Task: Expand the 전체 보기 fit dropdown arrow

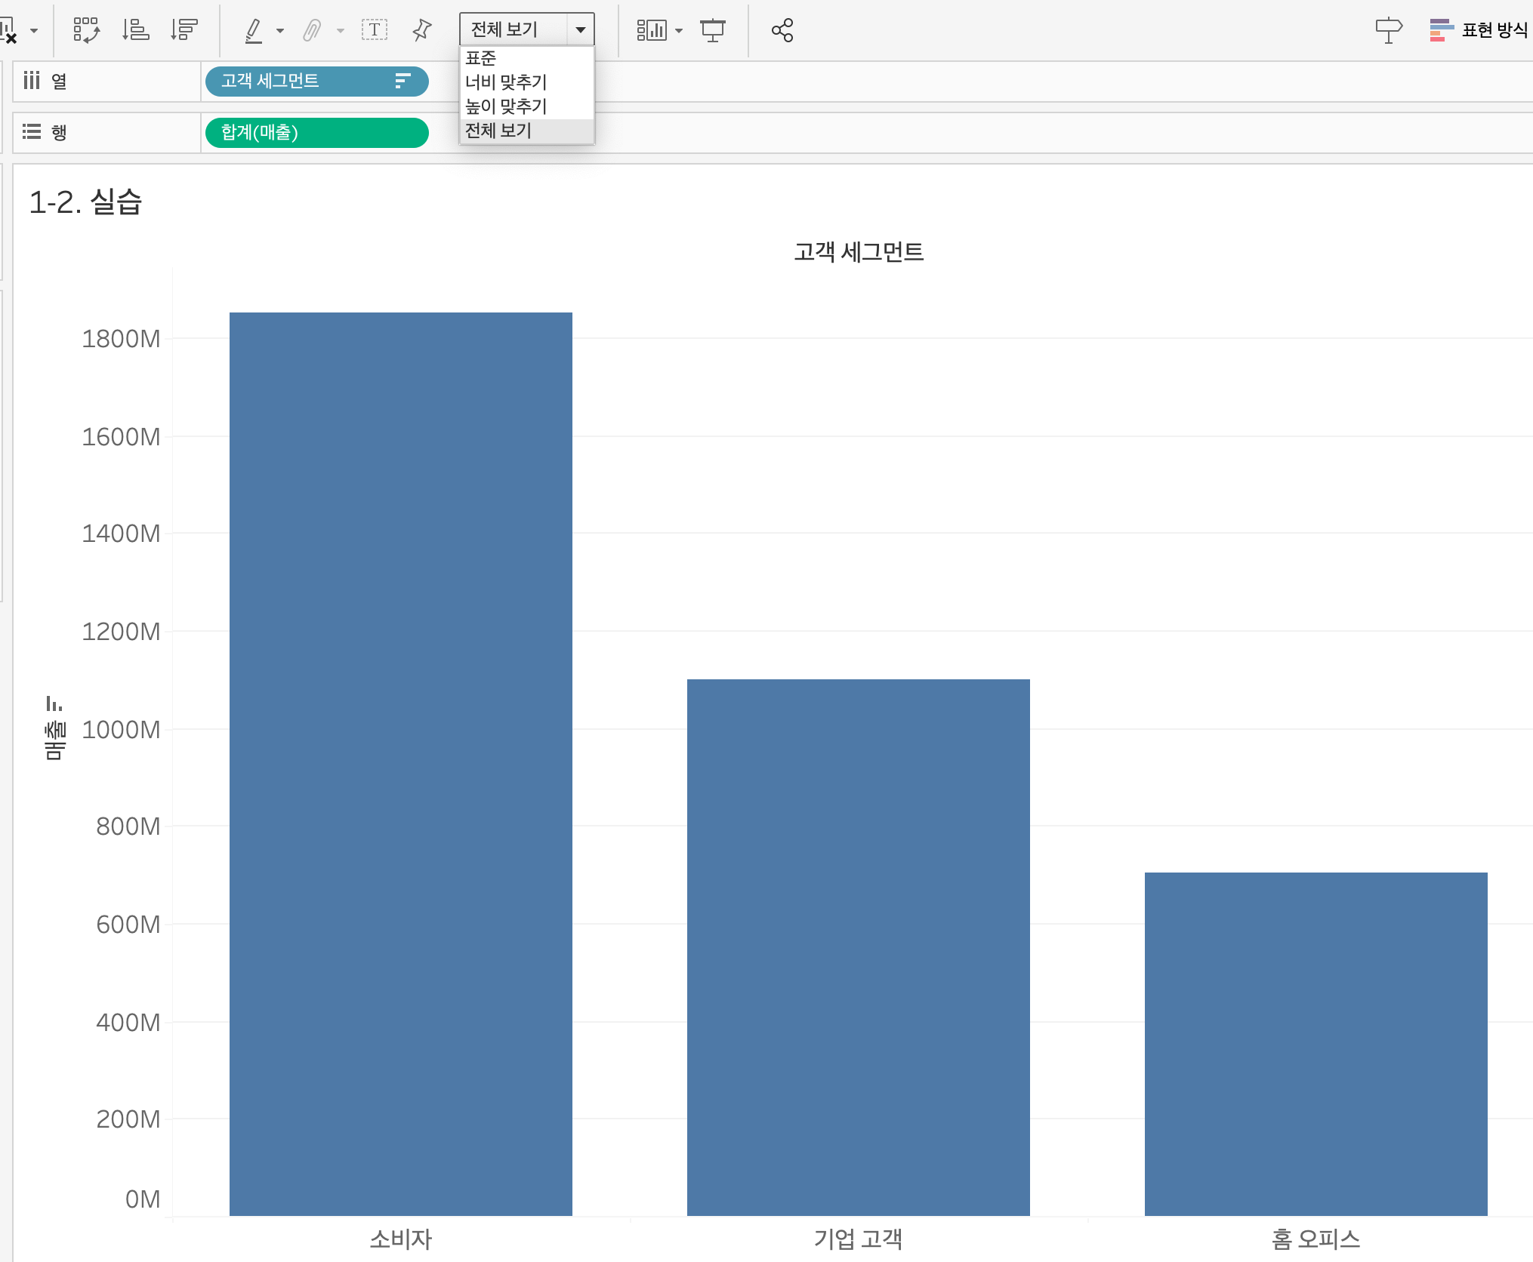Action: coord(581,30)
